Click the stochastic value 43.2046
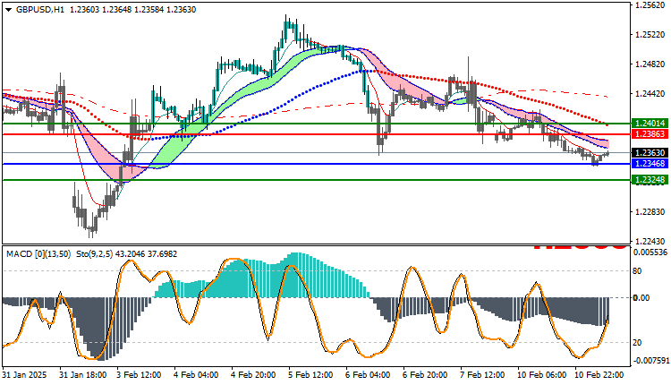This screenshot has height=385, width=671. point(130,254)
